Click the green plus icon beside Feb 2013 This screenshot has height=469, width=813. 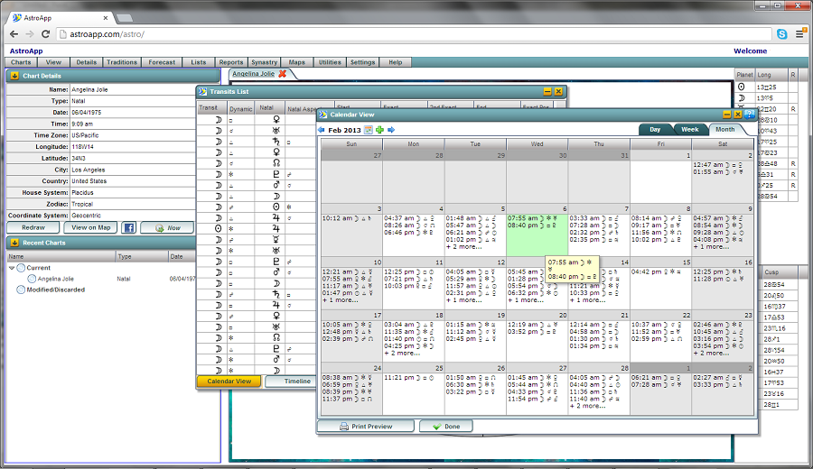(x=379, y=130)
